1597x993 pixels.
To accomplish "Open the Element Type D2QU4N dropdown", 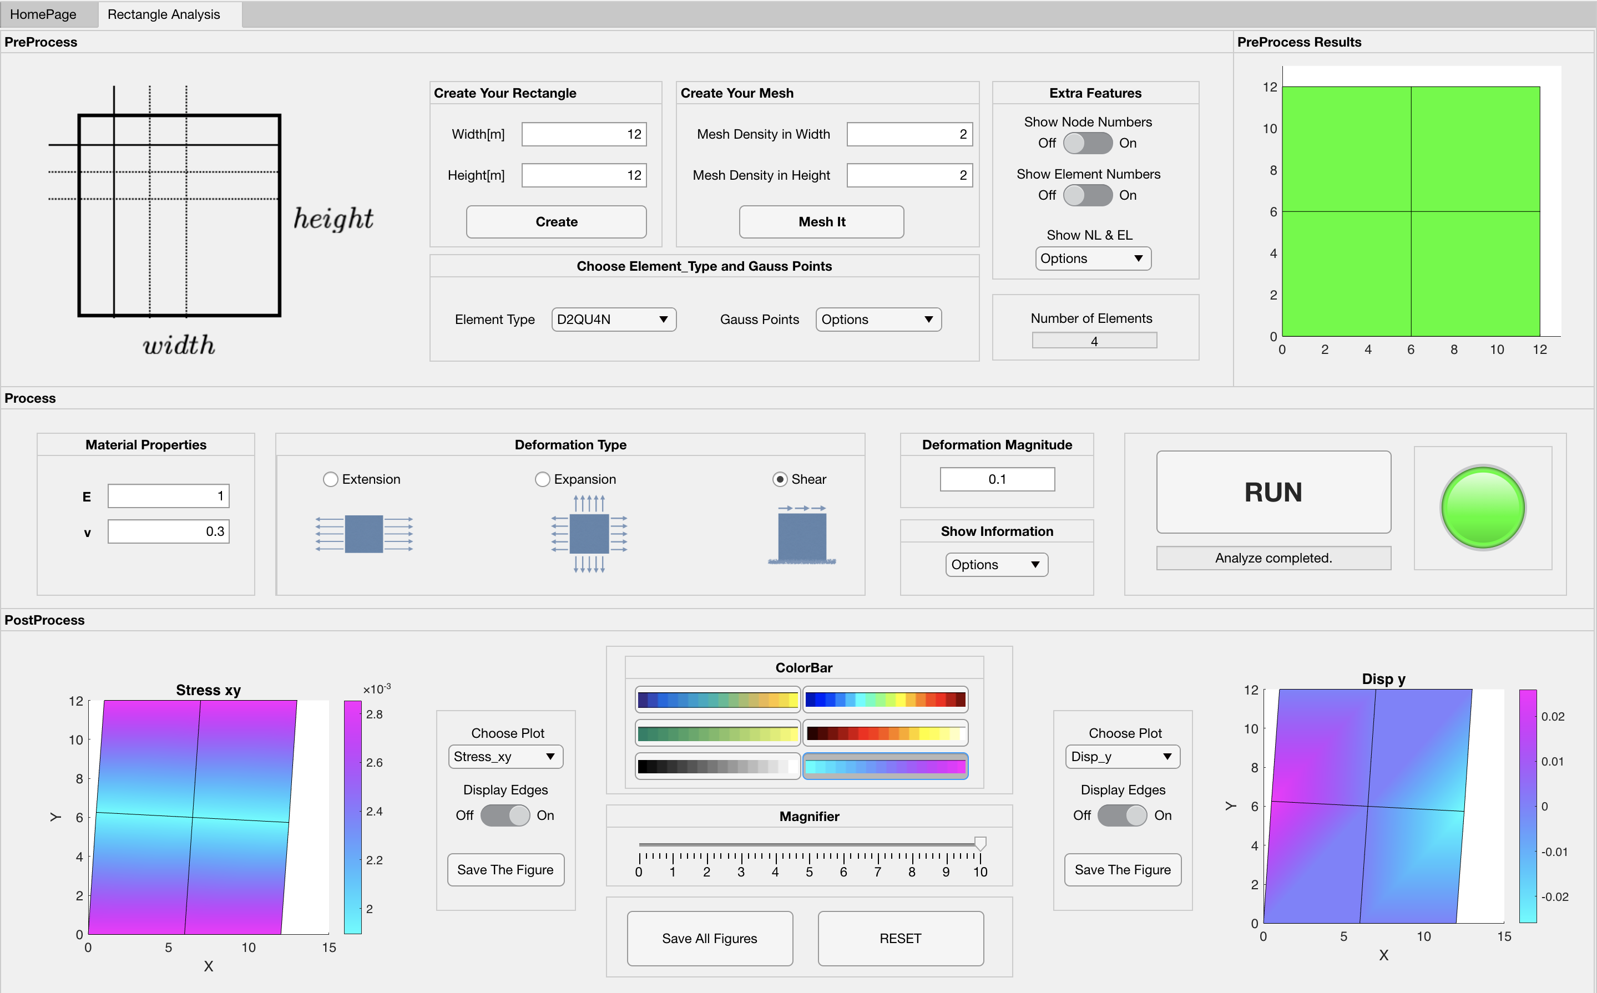I will [x=614, y=319].
